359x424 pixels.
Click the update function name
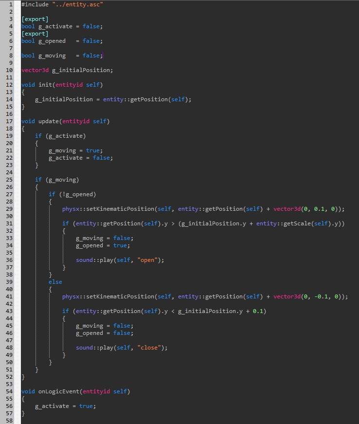coord(49,121)
